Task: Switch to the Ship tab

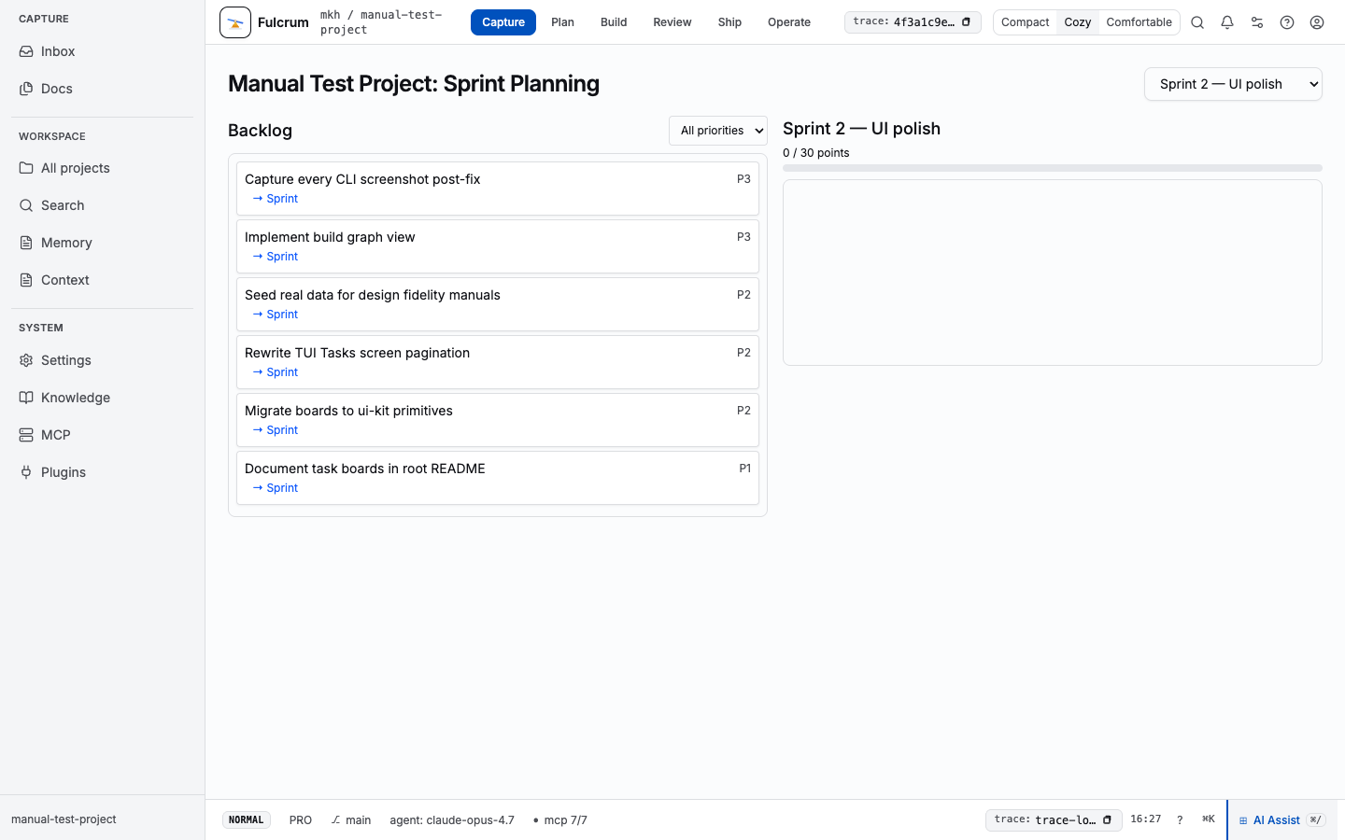Action: [729, 22]
